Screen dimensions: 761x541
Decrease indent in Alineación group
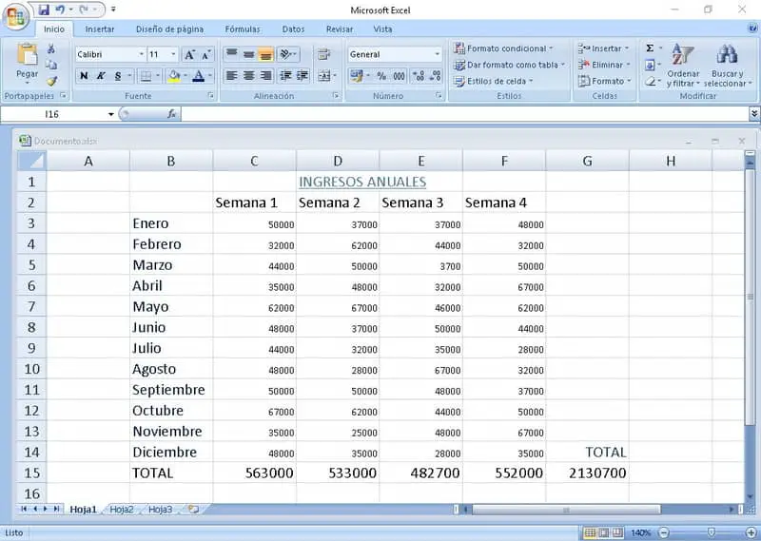click(x=286, y=76)
